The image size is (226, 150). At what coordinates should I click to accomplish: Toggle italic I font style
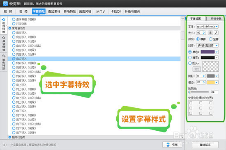tap(216, 33)
